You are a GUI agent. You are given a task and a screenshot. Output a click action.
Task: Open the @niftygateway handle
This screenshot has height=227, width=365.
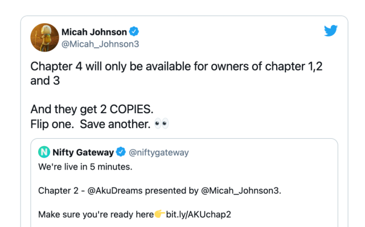click(159, 152)
